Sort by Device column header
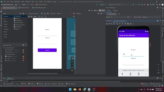 tap(109, 17)
